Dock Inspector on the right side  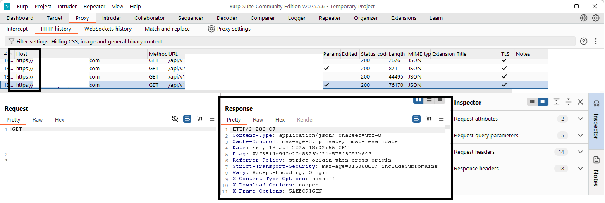tap(543, 102)
